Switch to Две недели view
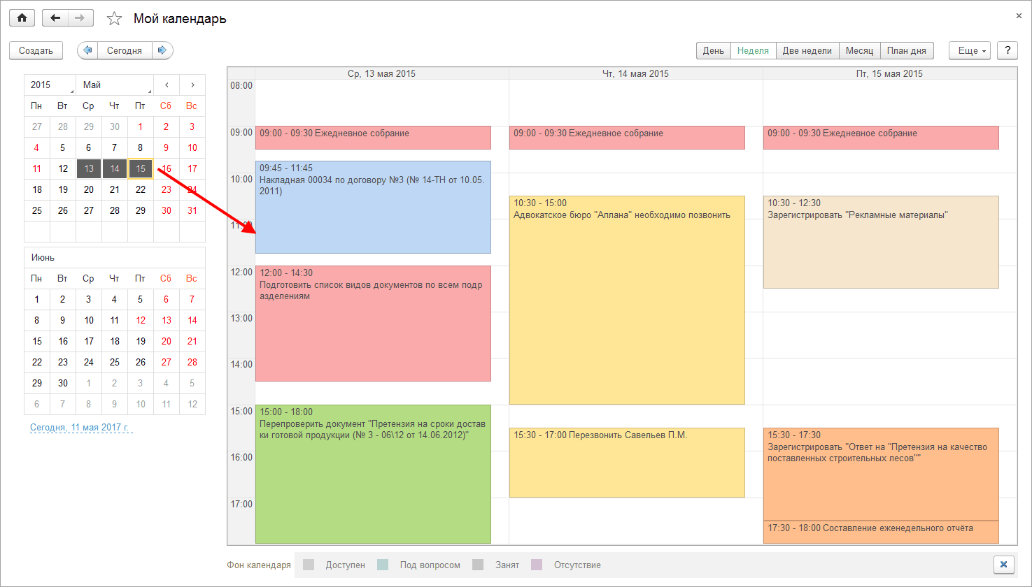This screenshot has height=587, width=1032. (807, 50)
